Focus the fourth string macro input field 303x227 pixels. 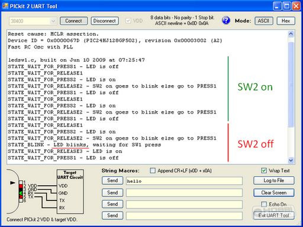pos(184,216)
